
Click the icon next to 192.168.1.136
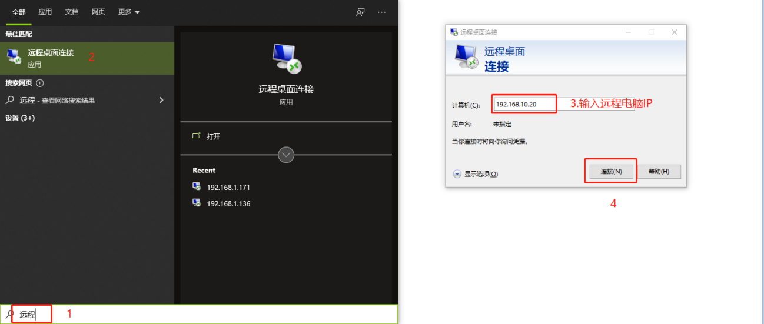197,203
